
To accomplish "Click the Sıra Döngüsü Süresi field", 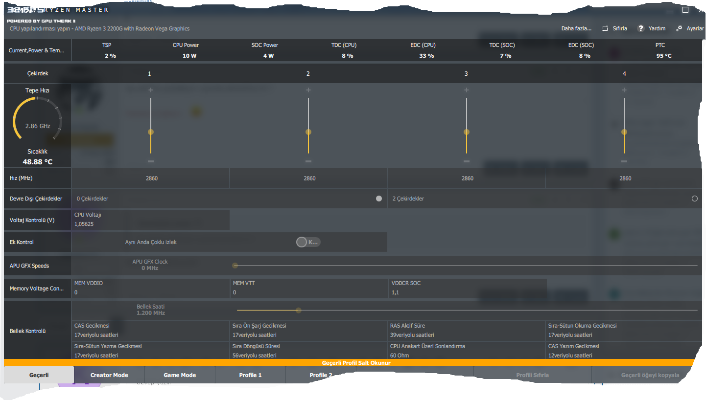I will pos(308,351).
